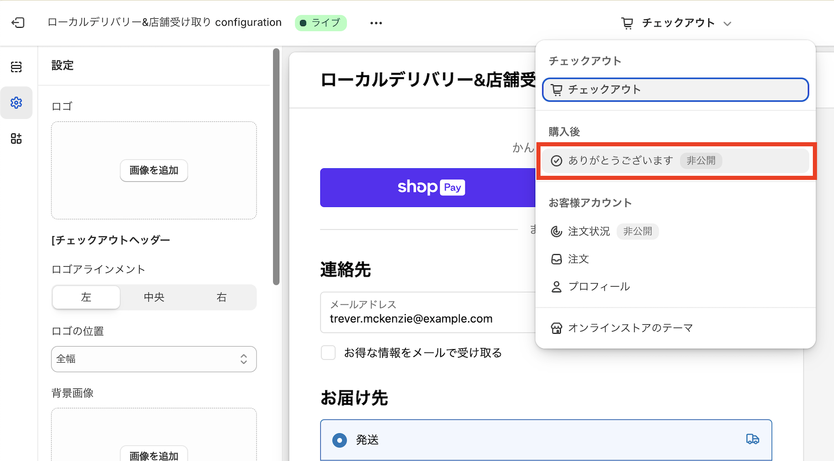Click 画像を追加 button under ロゴ
Viewport: 834px width, 461px height.
tap(154, 170)
